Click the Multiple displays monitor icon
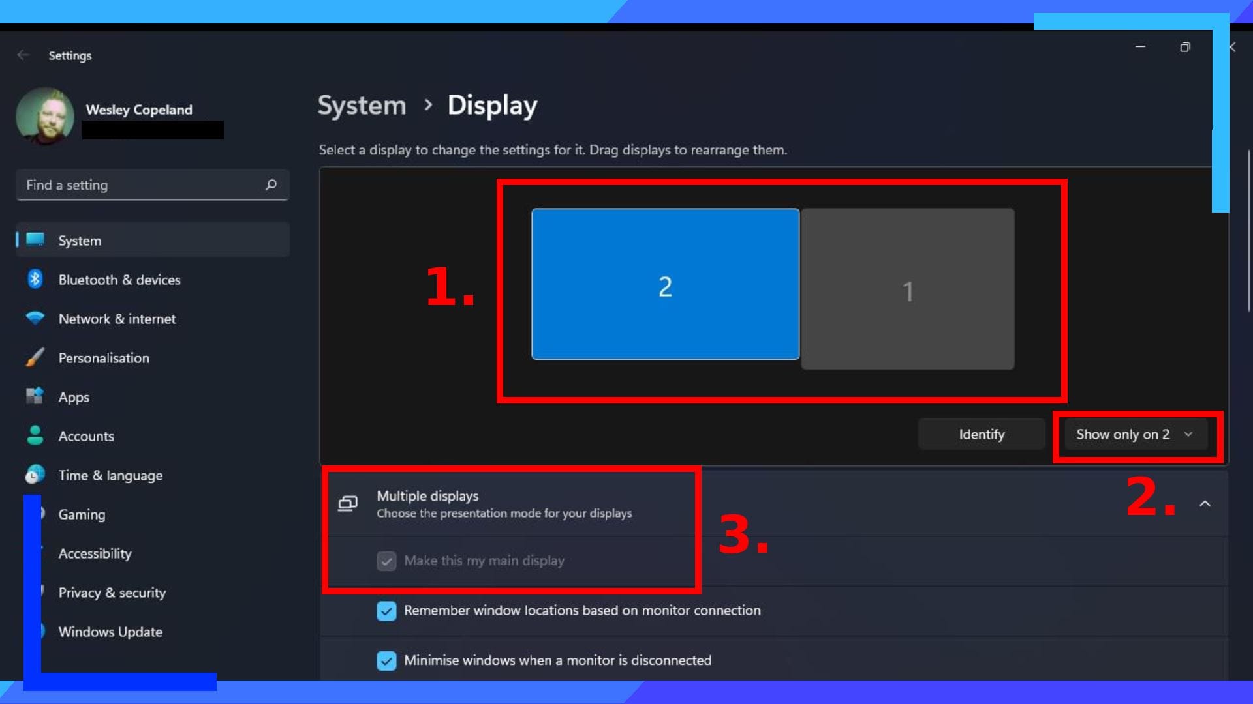This screenshot has width=1253, height=704. click(348, 503)
